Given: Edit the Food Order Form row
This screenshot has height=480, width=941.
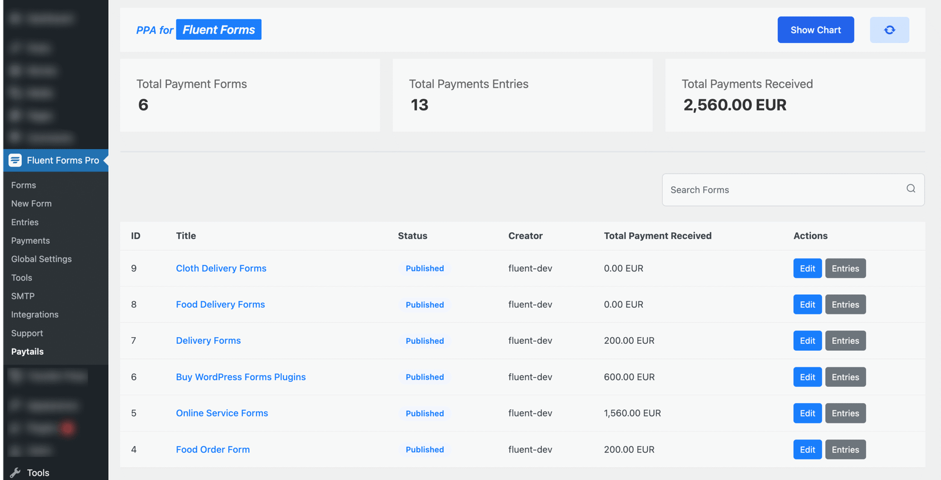Looking at the screenshot, I should click(x=807, y=449).
